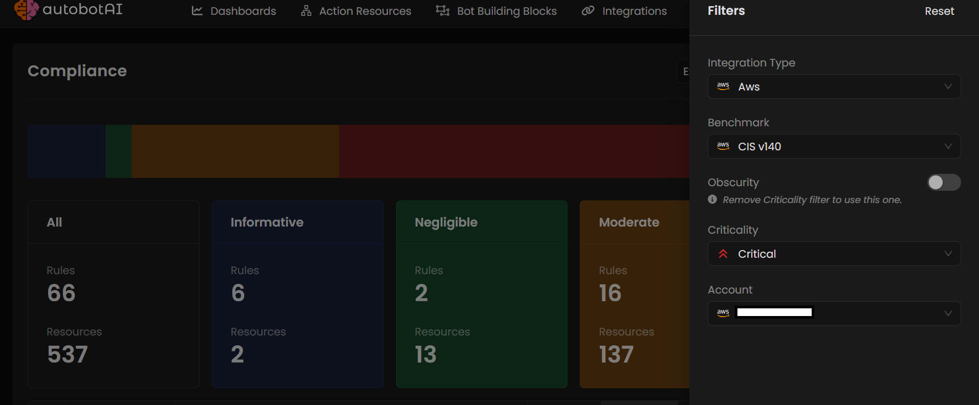Click the blue Informative bar segment
Viewport: 979px width, 405px height.
pyautogui.click(x=67, y=151)
